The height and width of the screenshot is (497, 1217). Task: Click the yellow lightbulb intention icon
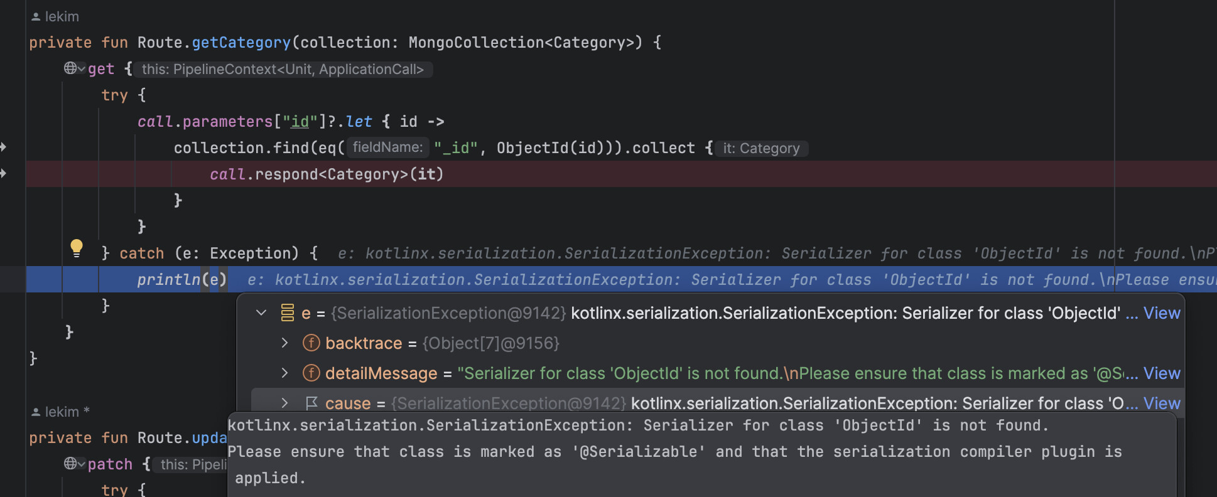point(77,248)
